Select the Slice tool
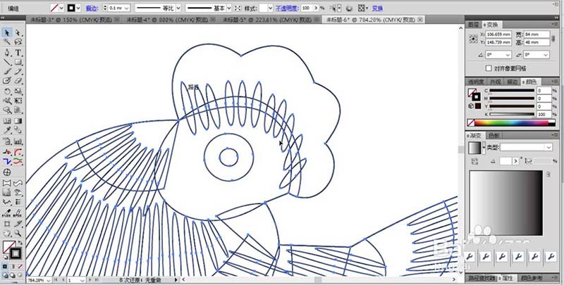The height and width of the screenshot is (285, 564). click(x=18, y=224)
